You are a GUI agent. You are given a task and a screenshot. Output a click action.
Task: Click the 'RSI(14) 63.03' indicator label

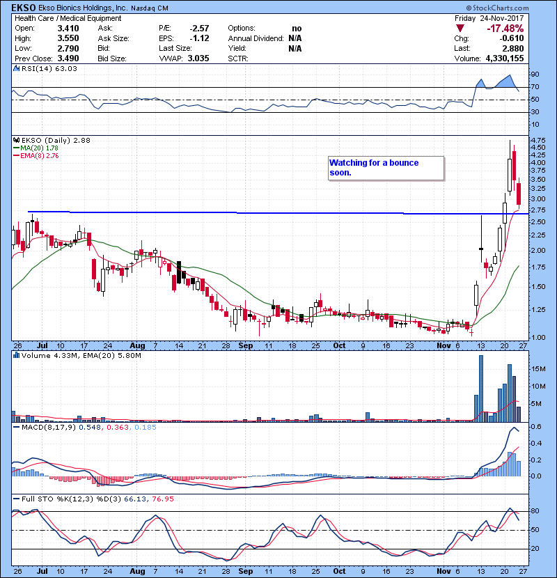click(49, 68)
